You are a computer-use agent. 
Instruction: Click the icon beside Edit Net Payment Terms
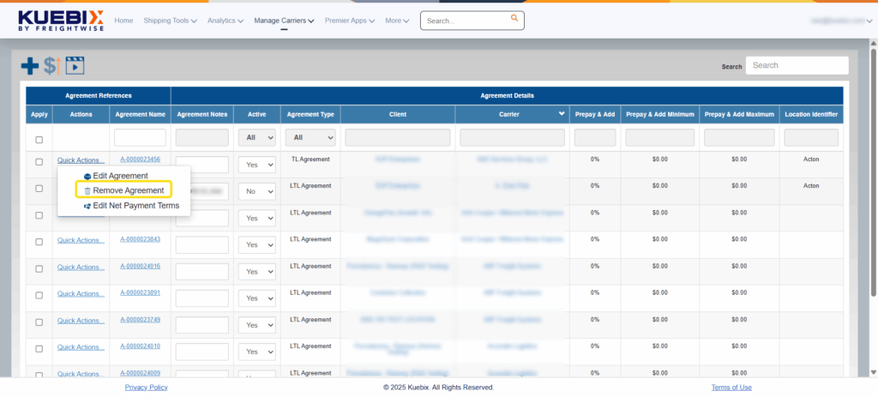tap(87, 206)
